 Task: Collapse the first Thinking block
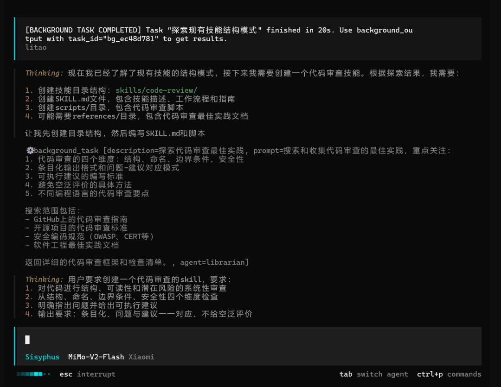(x=44, y=73)
